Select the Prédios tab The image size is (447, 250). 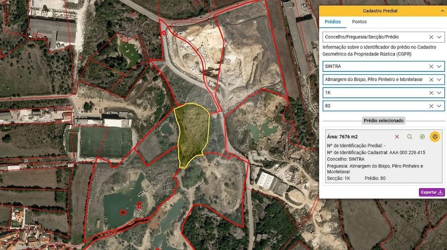[x=332, y=22]
